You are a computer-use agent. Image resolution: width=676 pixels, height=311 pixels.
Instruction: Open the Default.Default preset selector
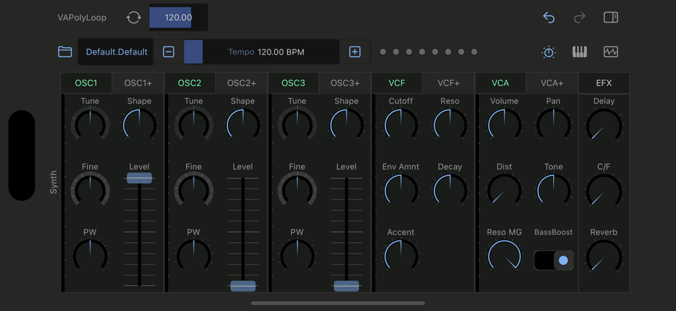116,52
